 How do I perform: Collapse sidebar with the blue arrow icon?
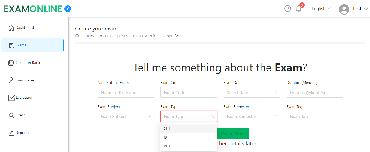[x=67, y=9]
